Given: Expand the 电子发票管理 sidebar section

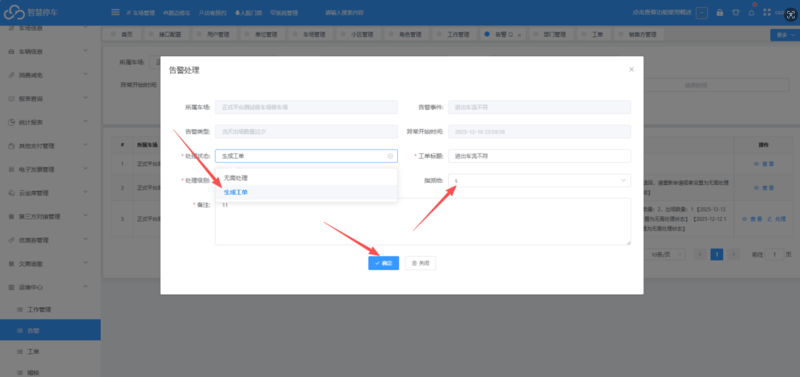Looking at the screenshot, I should pyautogui.click(x=50, y=170).
